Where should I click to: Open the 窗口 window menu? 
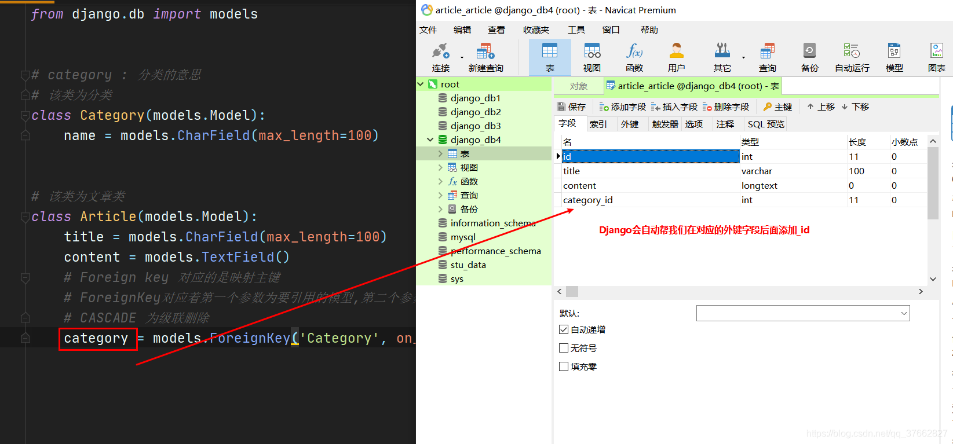611,30
